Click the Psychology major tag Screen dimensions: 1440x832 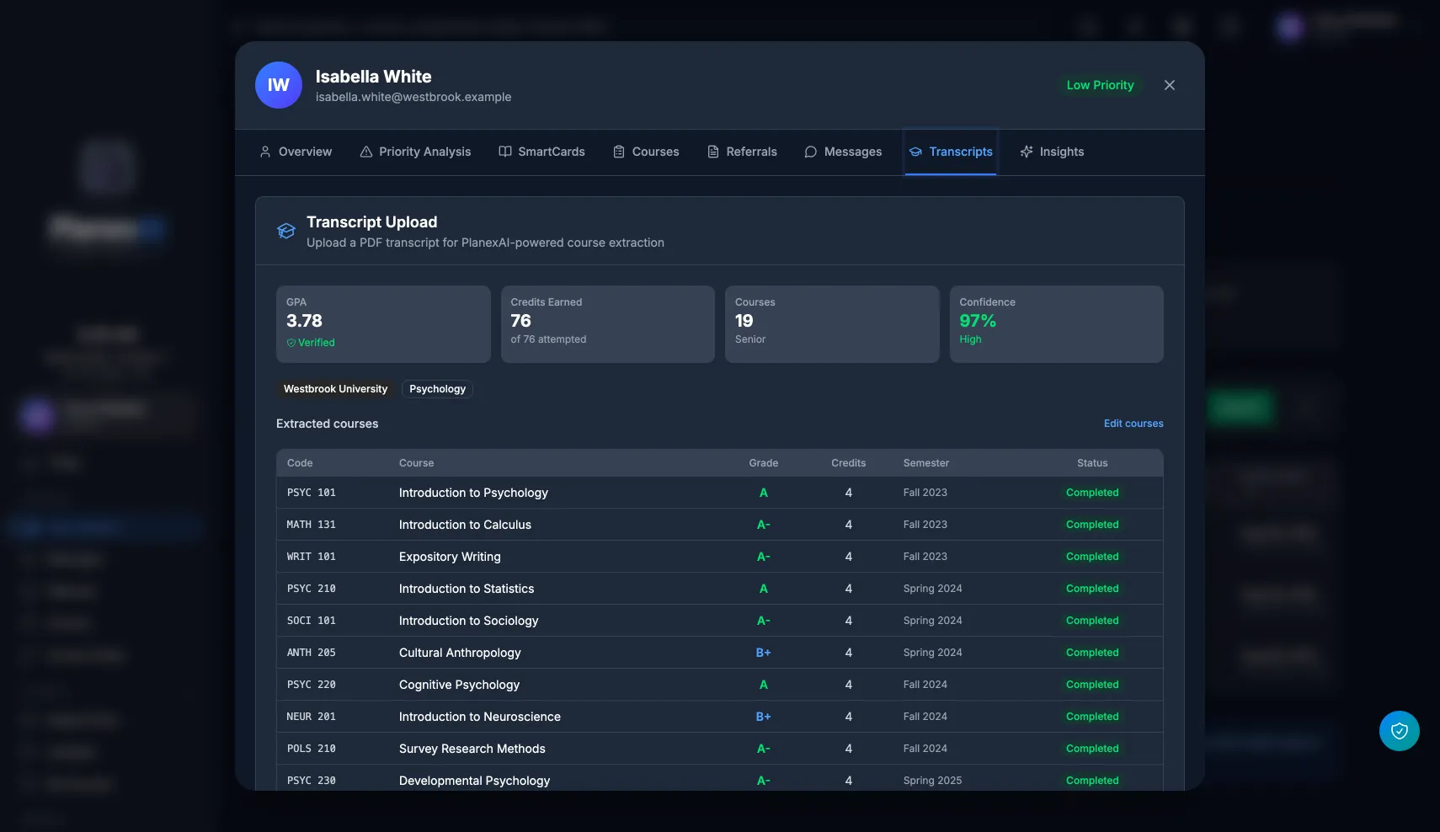click(x=437, y=389)
